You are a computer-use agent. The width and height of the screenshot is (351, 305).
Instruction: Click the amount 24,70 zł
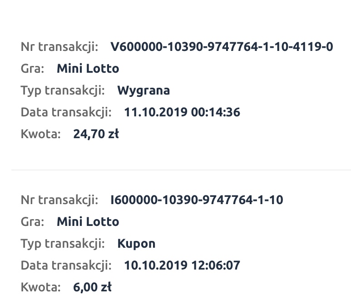pyautogui.click(x=96, y=134)
